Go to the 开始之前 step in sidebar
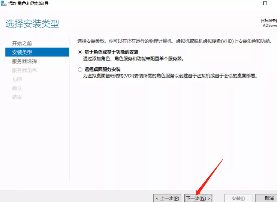The height and width of the screenshot is (202, 277). click(22, 43)
